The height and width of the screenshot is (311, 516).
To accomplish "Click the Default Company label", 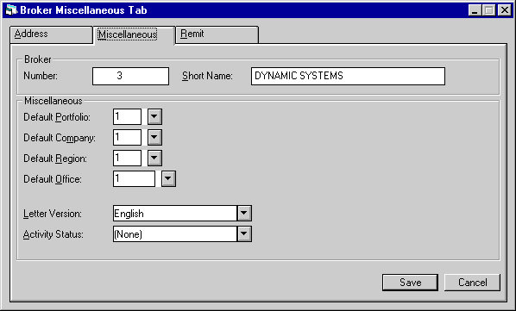I will click(x=60, y=138).
